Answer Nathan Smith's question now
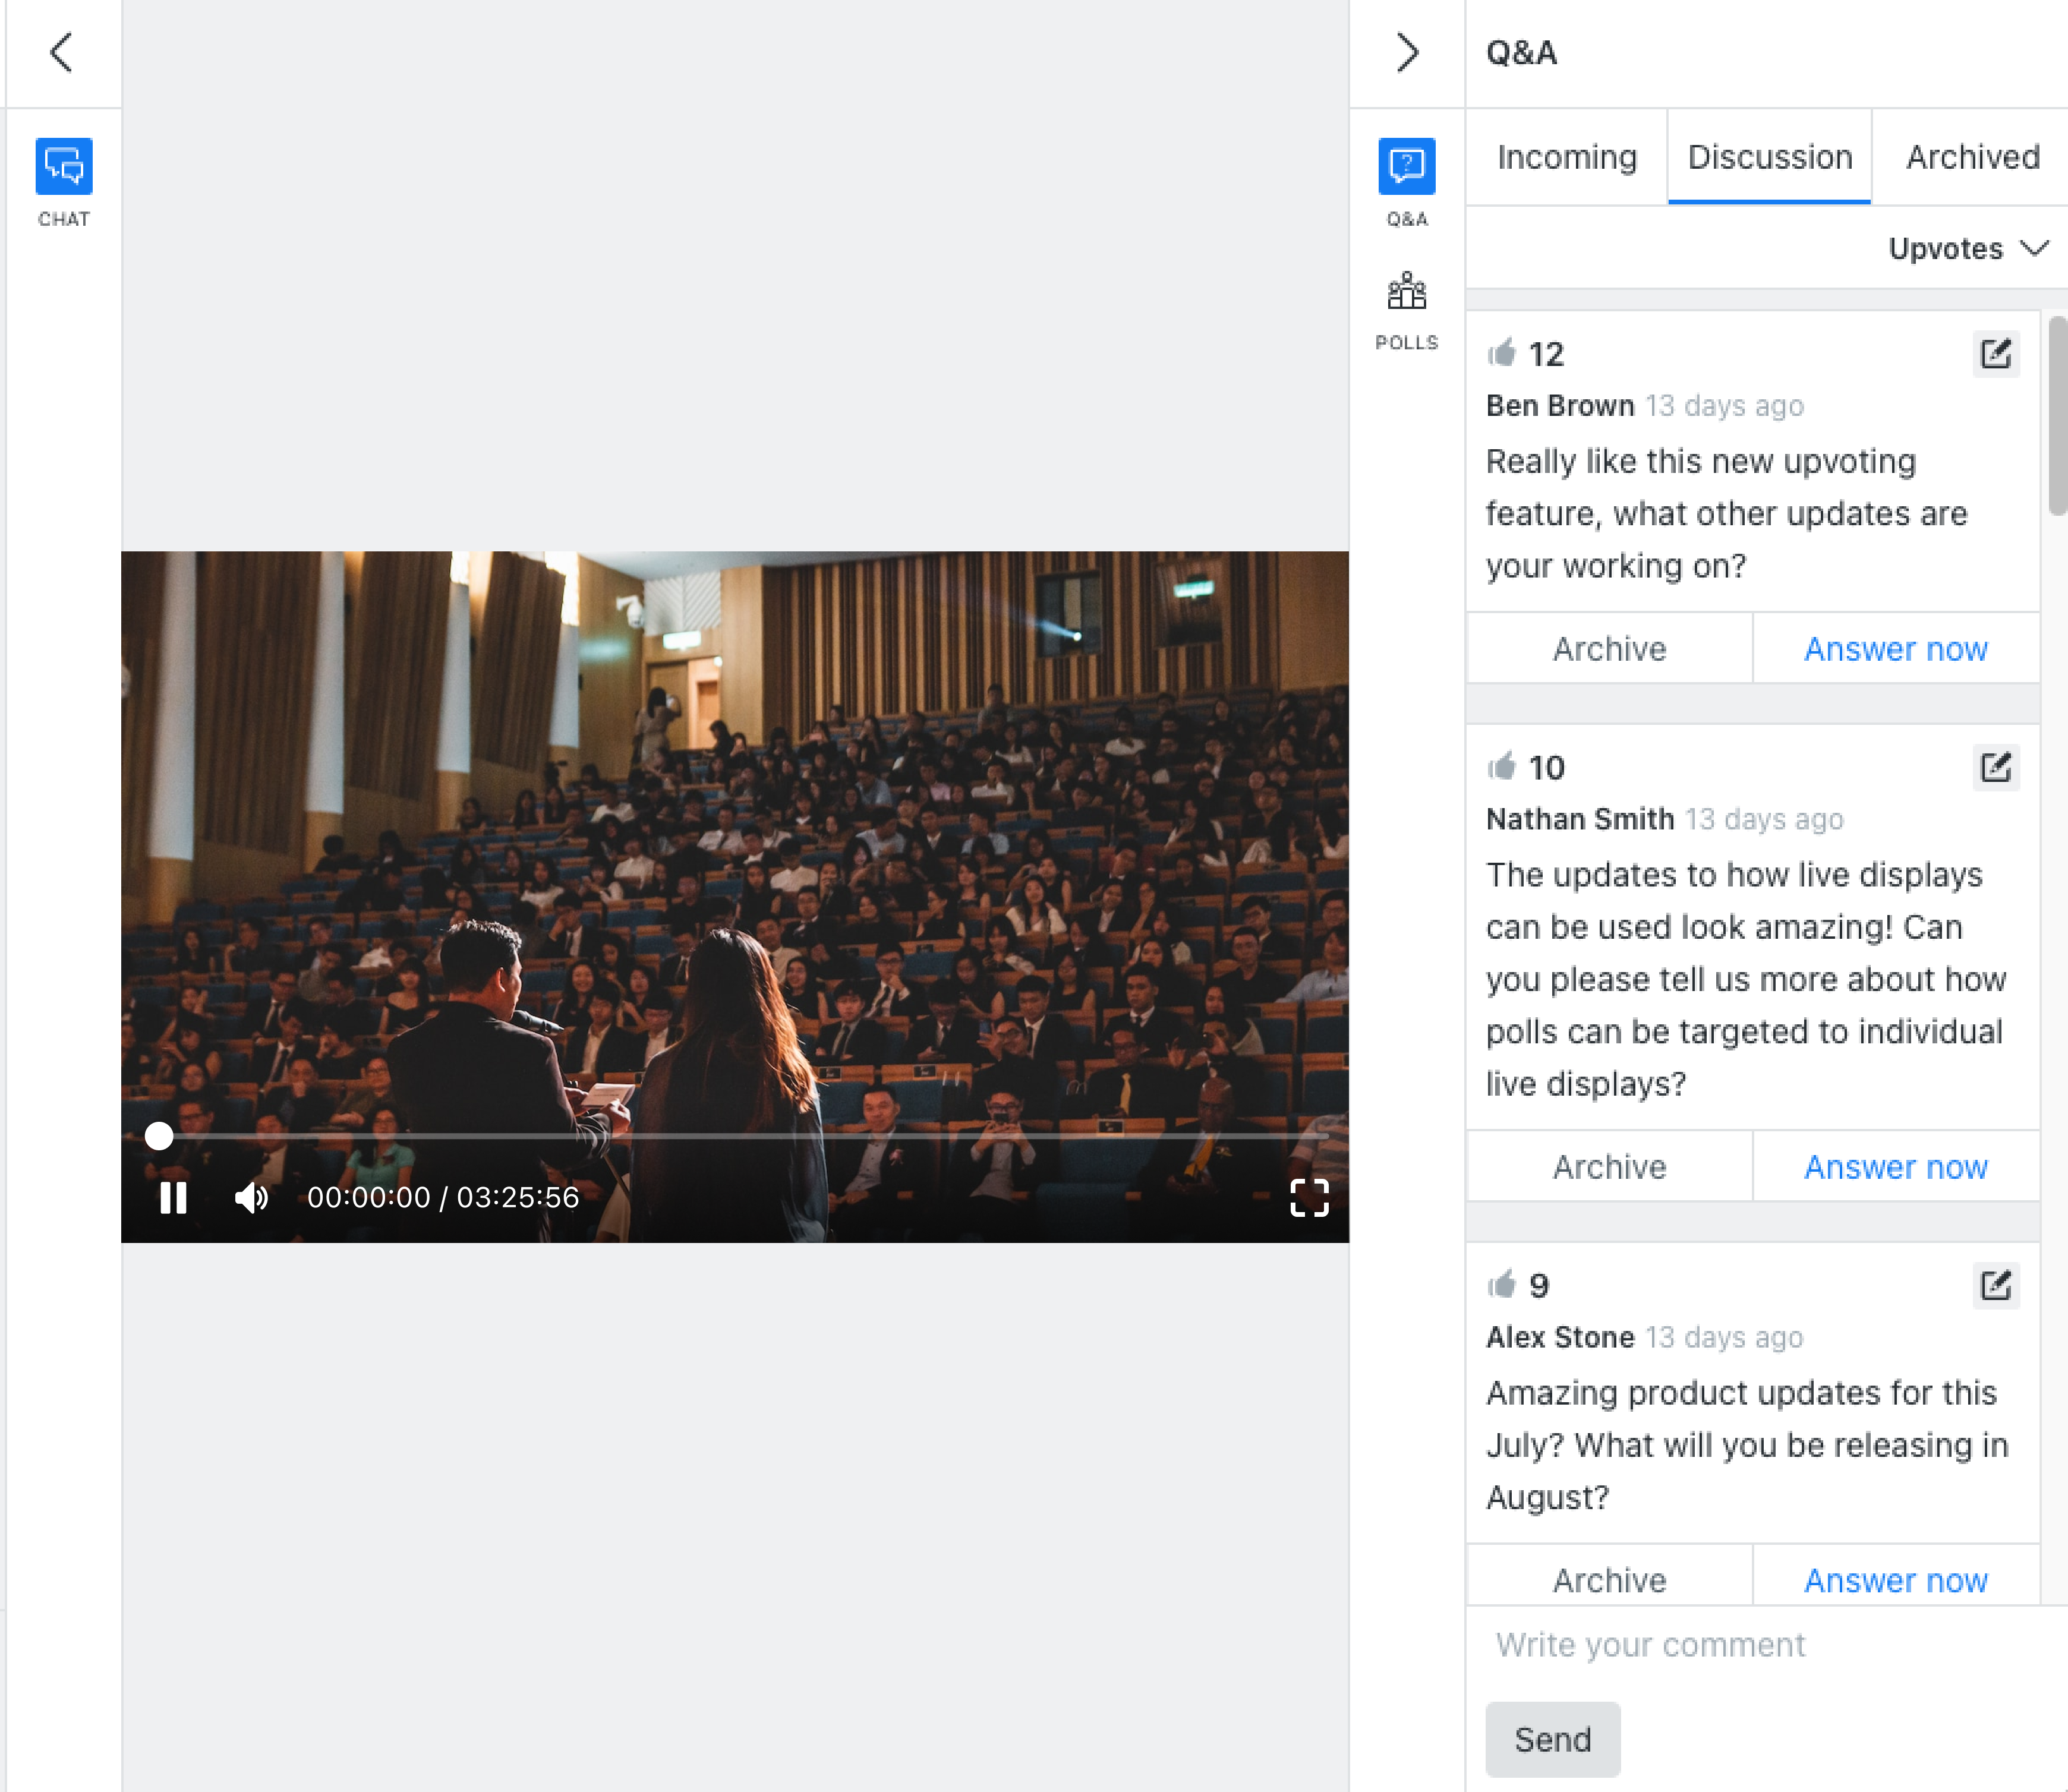 [1896, 1166]
